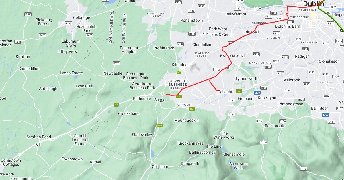Click the R826 road marker near Dundrum
Viewport: 344px width, 180px height.
327,96
